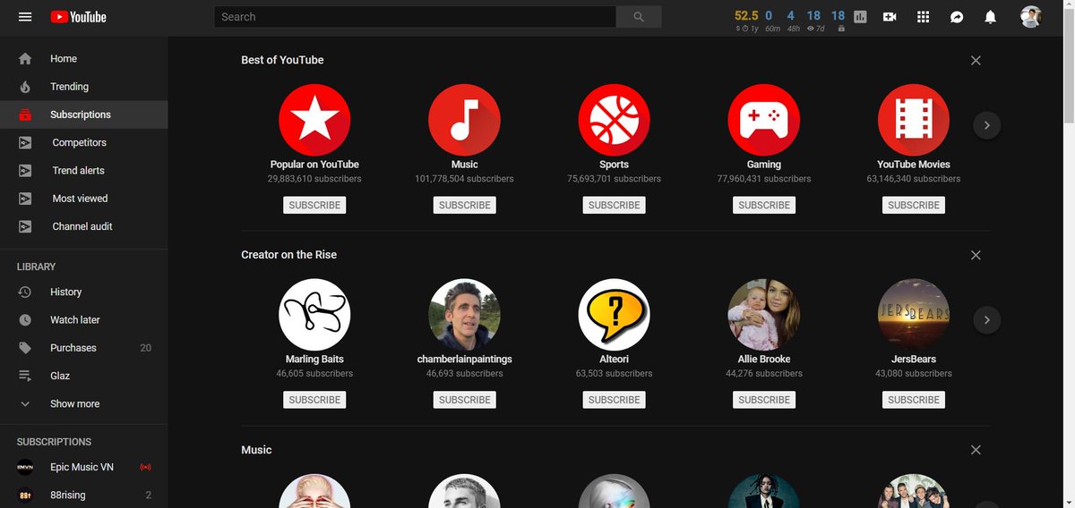Show next Creator on the Rise arrow
1075x508 pixels.
[x=987, y=320]
